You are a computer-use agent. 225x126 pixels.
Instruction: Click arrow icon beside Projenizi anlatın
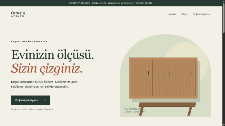coord(210,14)
